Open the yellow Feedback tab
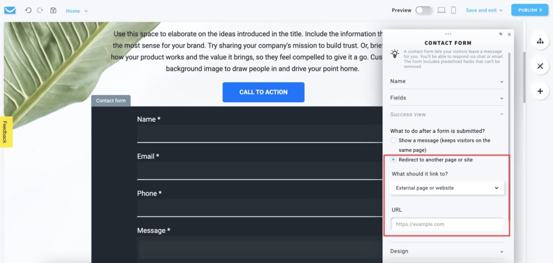The image size is (553, 263). coord(6,132)
